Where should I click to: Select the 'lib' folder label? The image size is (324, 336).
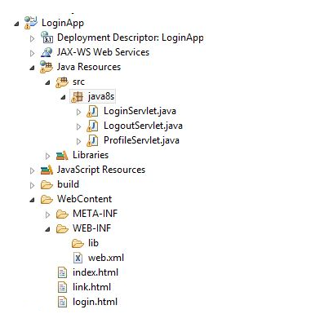(93, 243)
